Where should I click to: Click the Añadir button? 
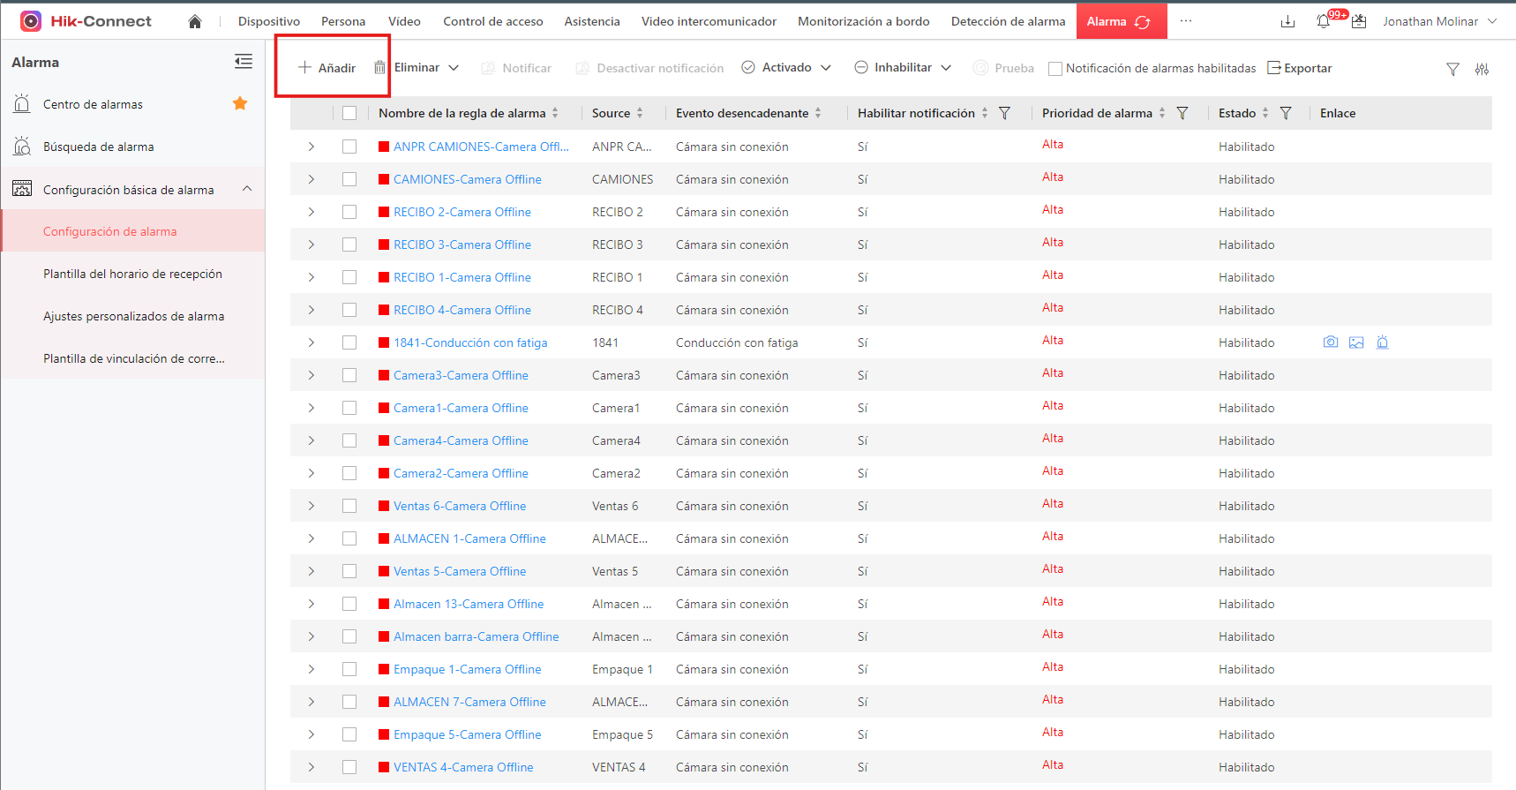[x=327, y=68]
